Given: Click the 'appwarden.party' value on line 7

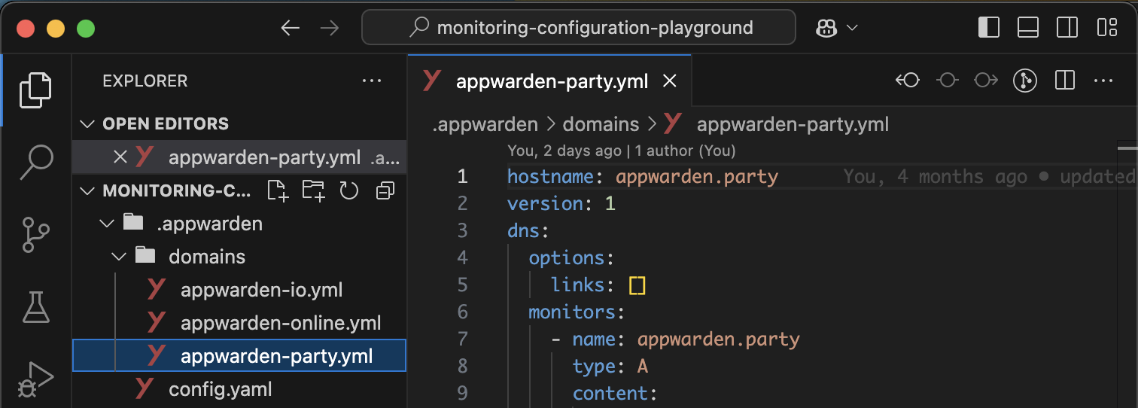Looking at the screenshot, I should [x=718, y=339].
